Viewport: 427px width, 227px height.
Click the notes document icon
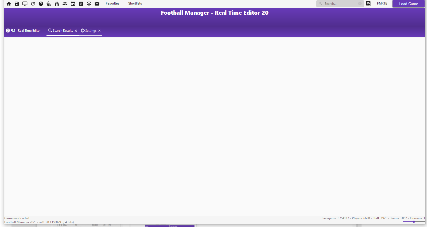point(81,4)
